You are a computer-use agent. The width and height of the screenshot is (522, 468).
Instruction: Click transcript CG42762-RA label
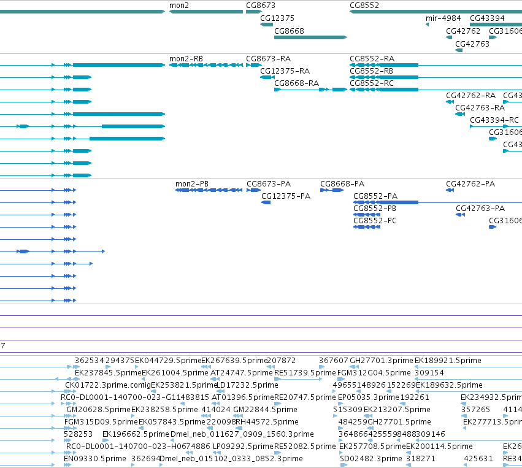click(x=470, y=96)
